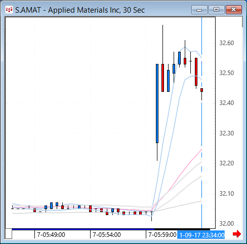Viewport: 247px width, 244px height.
Task: Click the chart window app icon
Action: click(x=9, y=10)
